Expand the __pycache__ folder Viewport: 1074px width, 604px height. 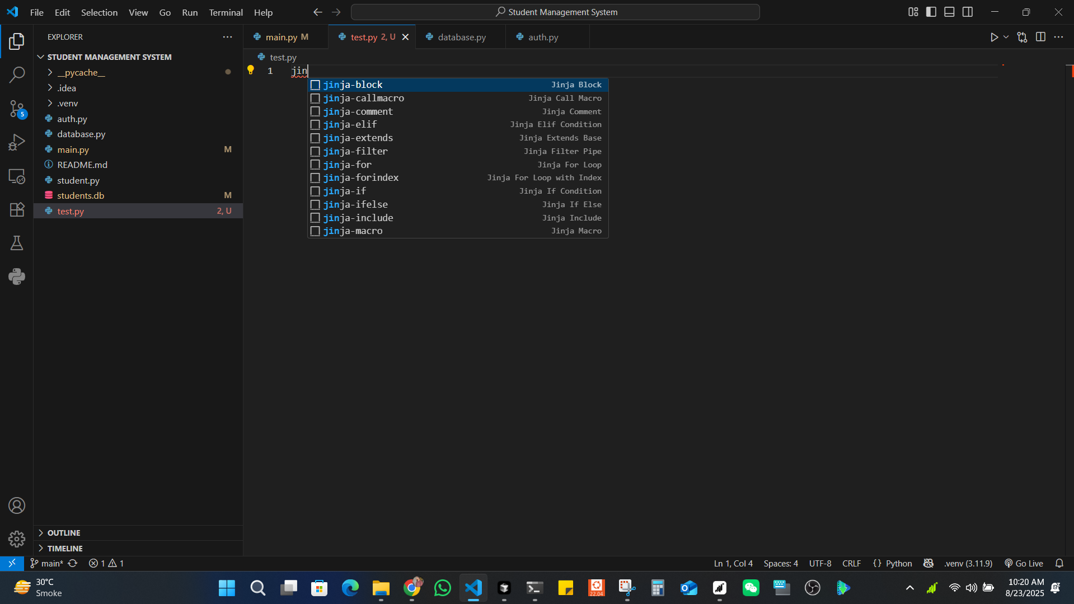tap(81, 72)
